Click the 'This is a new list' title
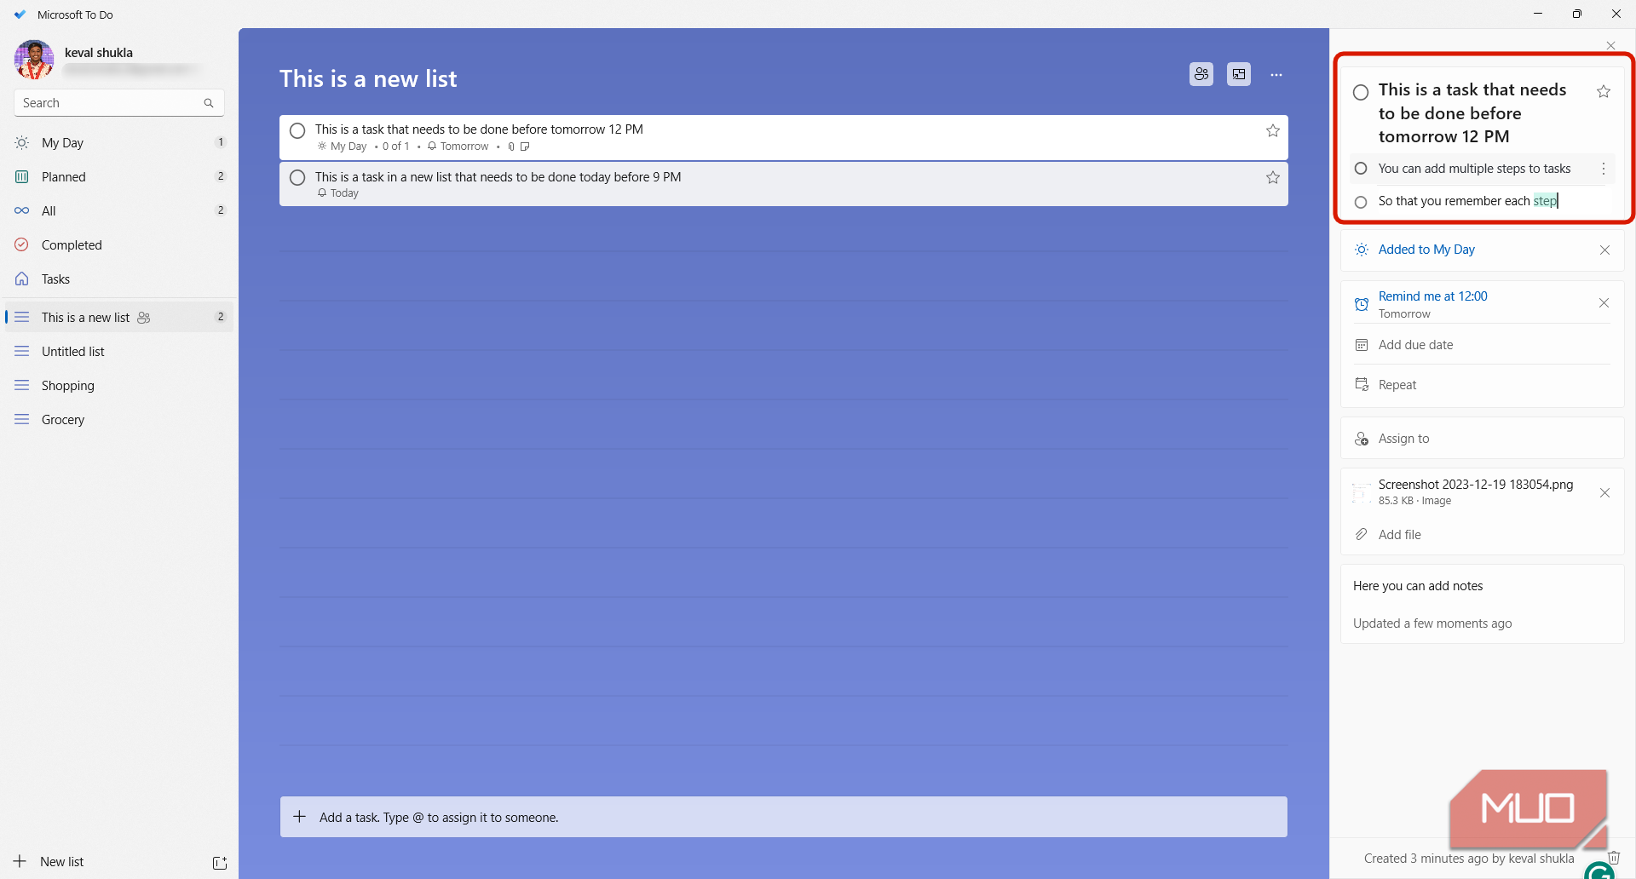This screenshot has height=879, width=1636. 368,78
